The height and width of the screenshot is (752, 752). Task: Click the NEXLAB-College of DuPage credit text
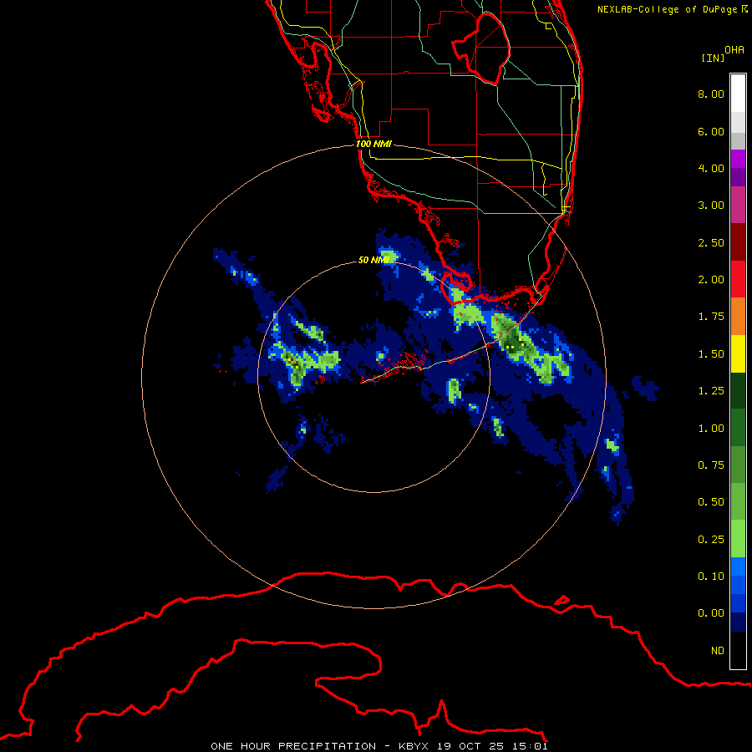(672, 9)
